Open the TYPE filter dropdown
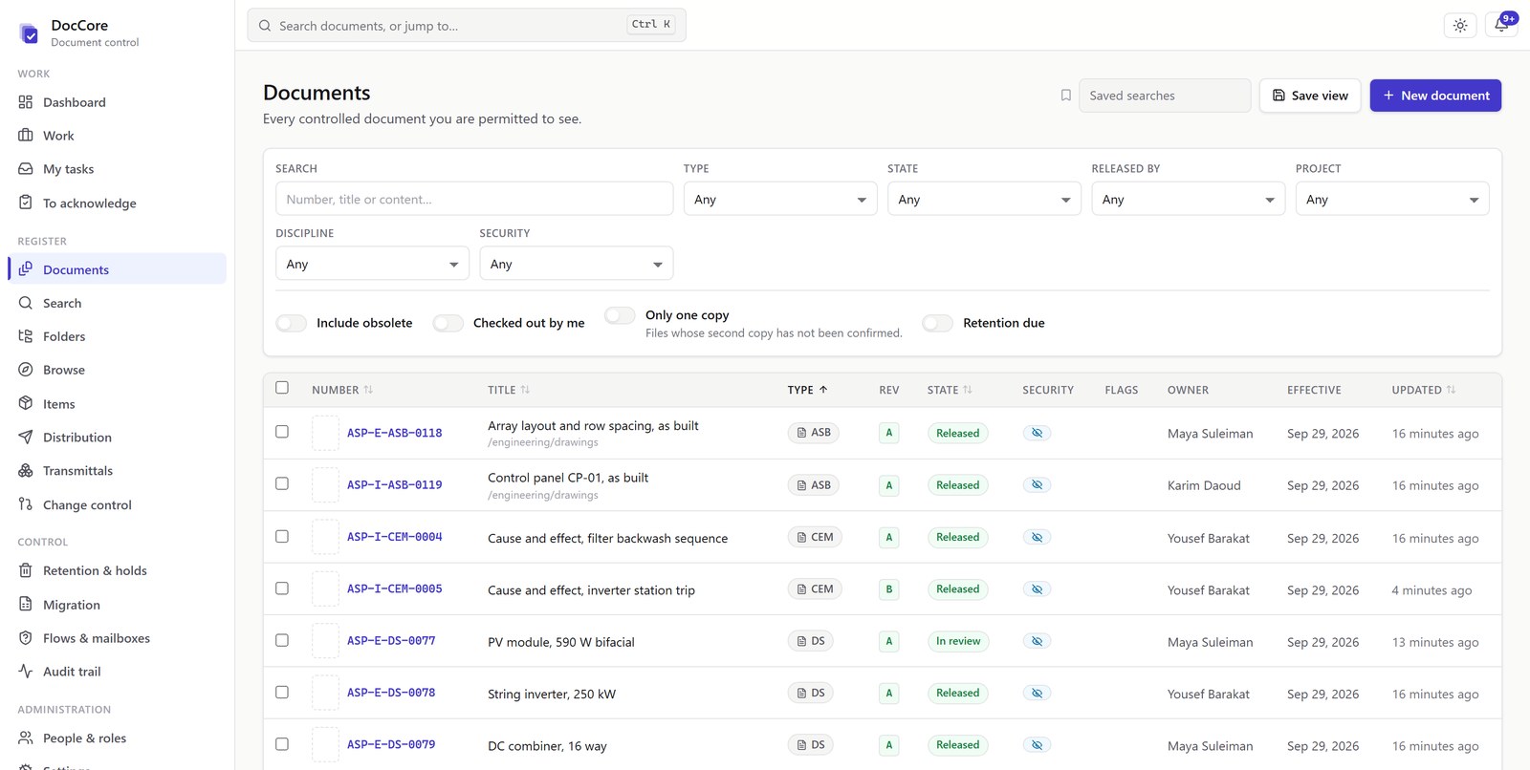This screenshot has height=770, width=1530. tap(780, 199)
